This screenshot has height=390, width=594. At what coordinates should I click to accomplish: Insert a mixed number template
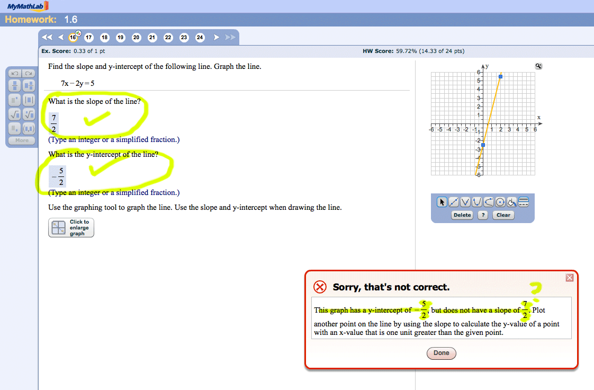29,86
